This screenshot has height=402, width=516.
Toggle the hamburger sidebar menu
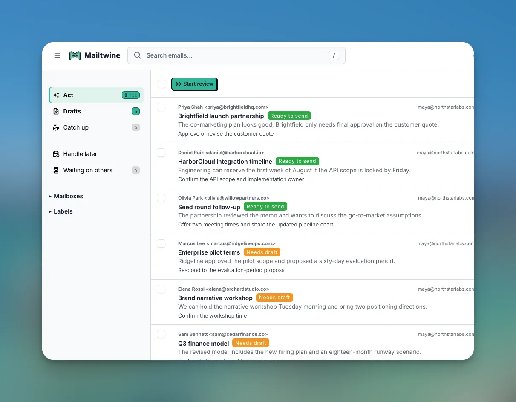[x=57, y=55]
